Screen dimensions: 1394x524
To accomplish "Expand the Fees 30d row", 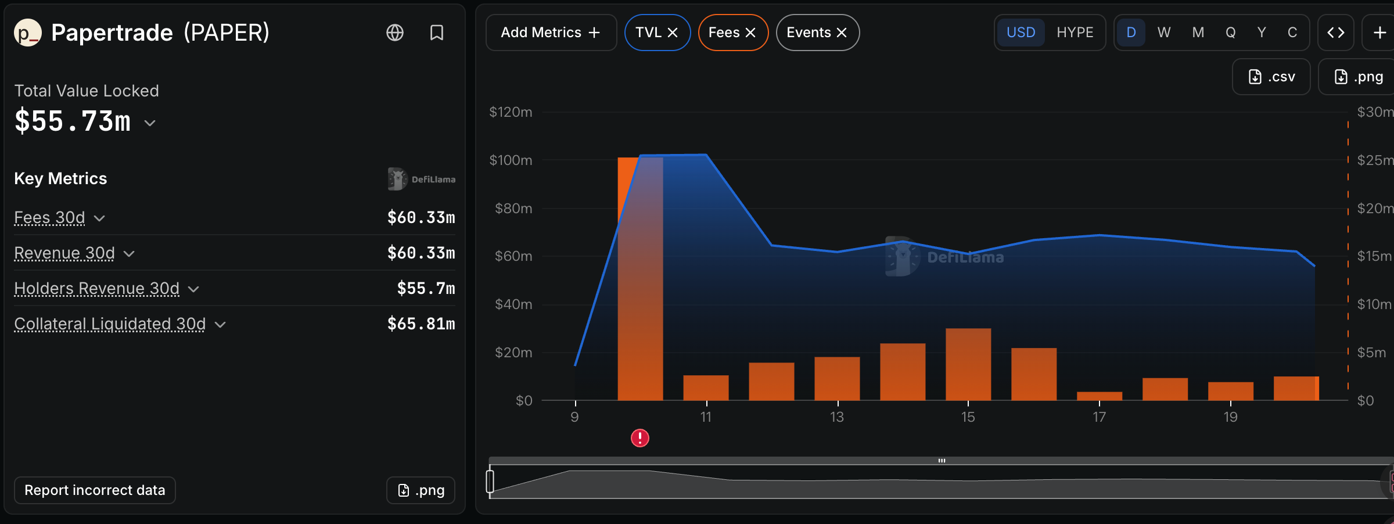I will tap(99, 218).
